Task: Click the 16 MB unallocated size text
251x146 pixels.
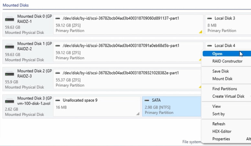Action: 61,107
